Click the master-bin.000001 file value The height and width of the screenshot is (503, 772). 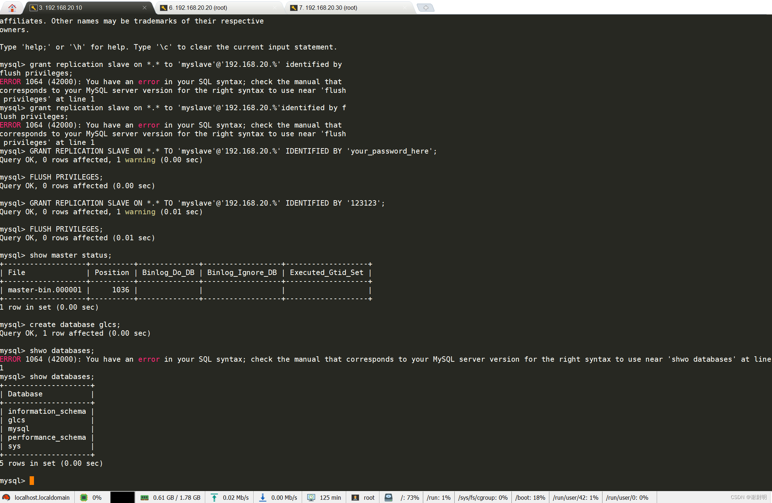[x=45, y=290]
